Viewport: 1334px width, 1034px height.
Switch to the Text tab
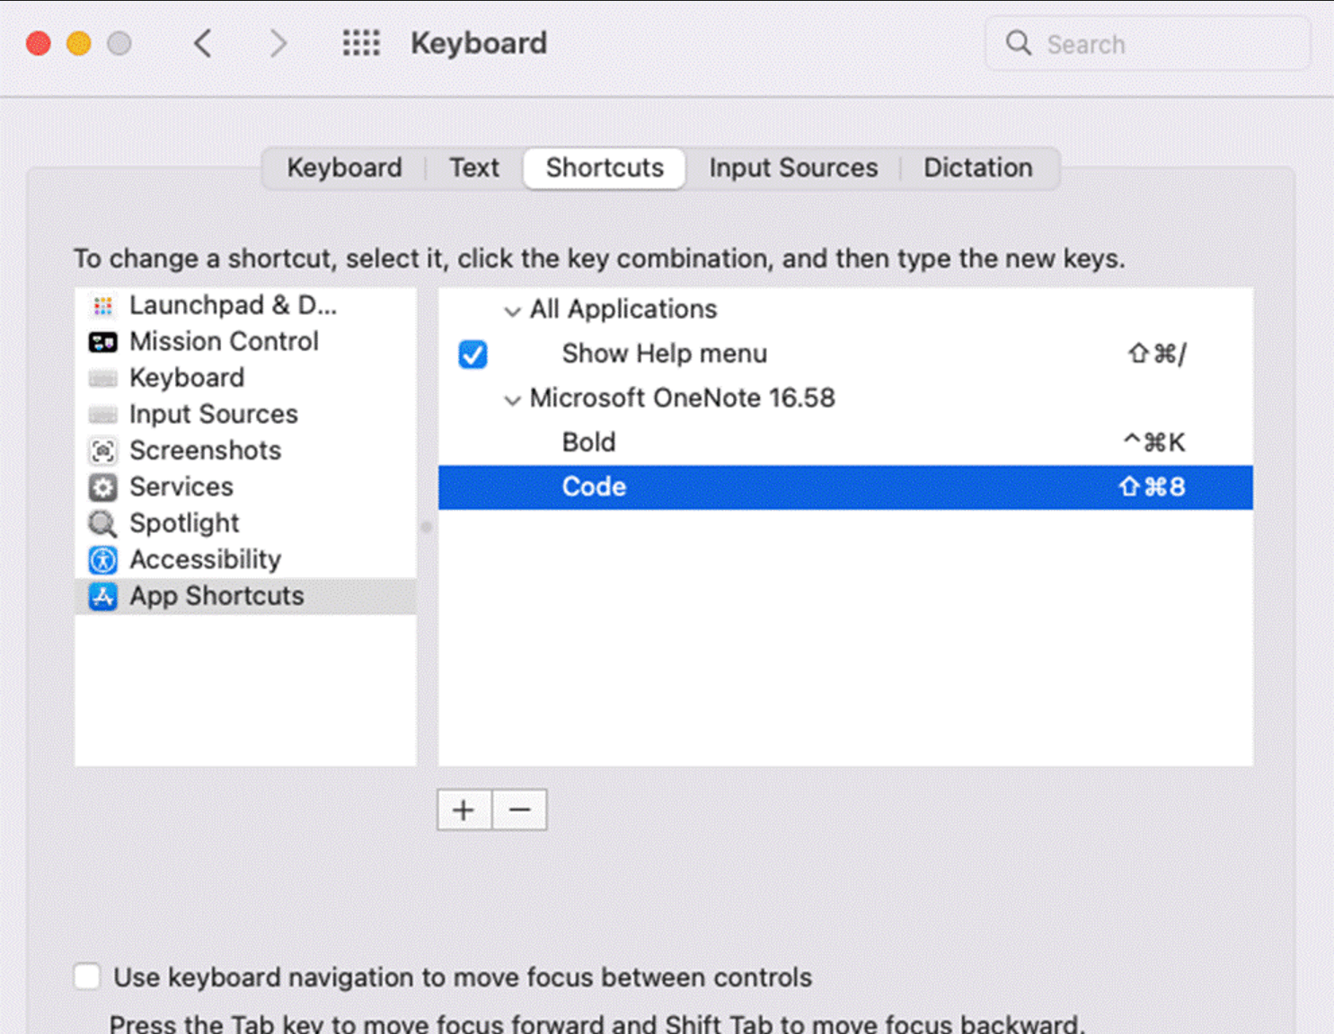coord(474,168)
